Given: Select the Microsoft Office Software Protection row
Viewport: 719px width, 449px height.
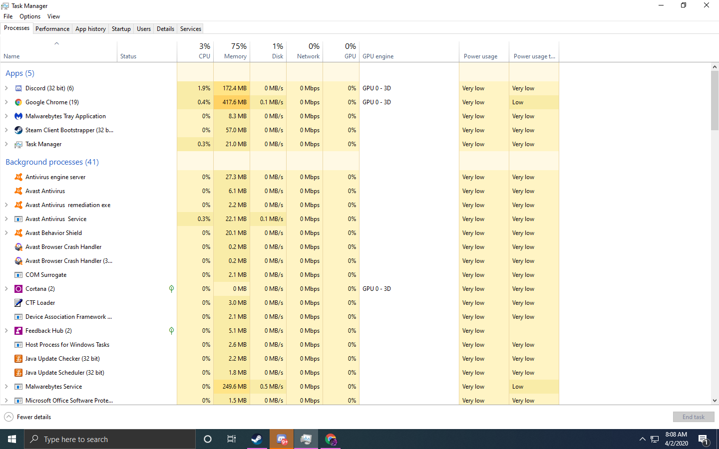Looking at the screenshot, I should tap(279, 401).
